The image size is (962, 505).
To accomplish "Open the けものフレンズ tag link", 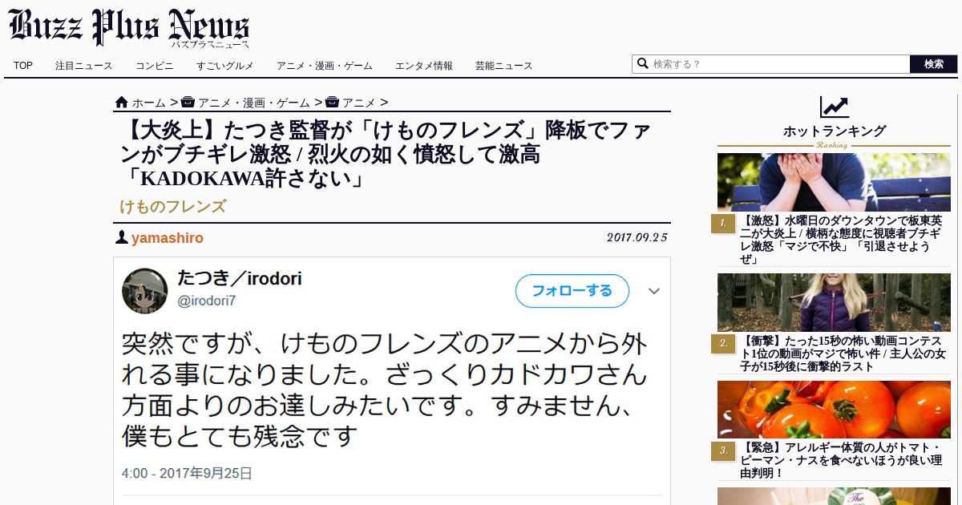I will pos(173,206).
